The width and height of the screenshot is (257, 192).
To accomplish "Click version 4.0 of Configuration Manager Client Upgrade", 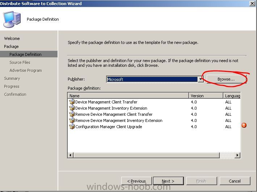I will click(194, 127).
